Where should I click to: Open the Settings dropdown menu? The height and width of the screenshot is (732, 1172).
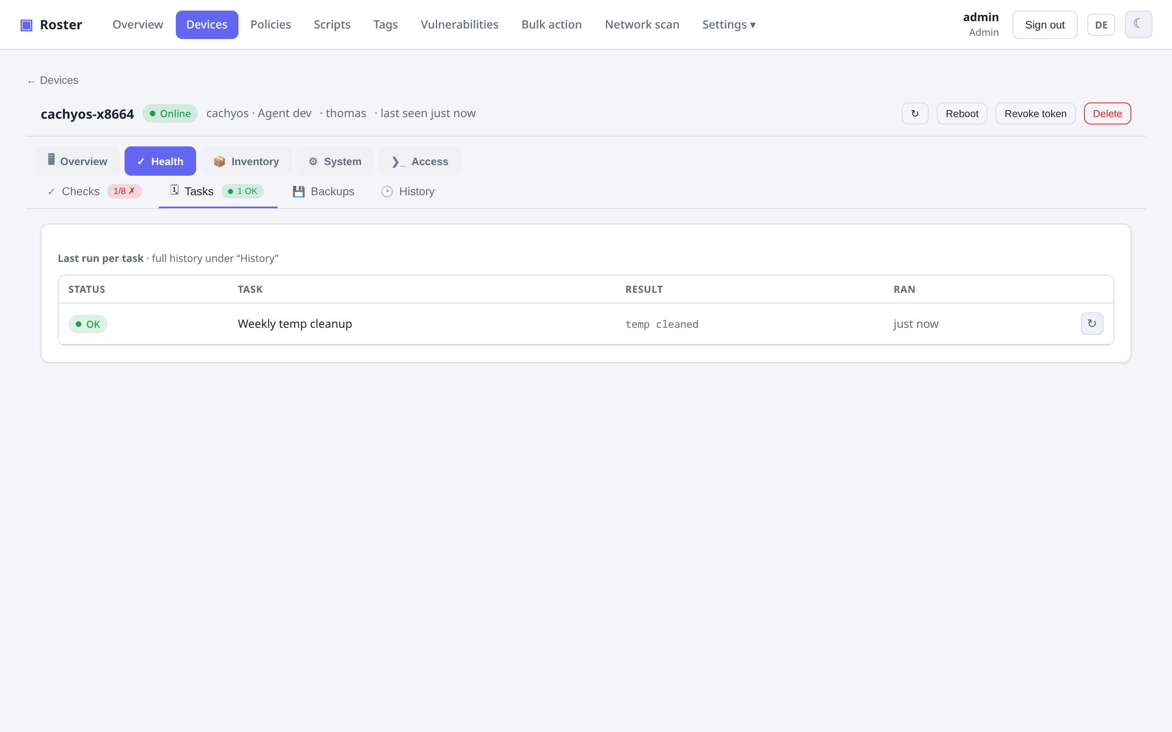(x=728, y=25)
